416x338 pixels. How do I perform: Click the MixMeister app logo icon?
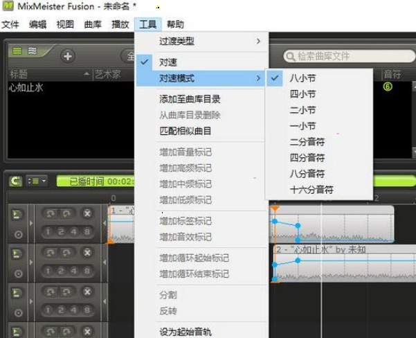[8, 6]
